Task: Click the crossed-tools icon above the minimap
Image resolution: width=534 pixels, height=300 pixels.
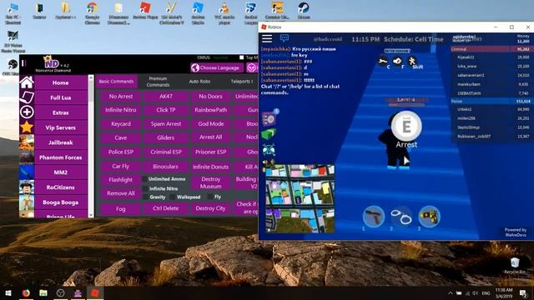Action: 269,150
